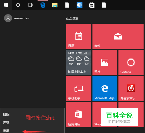Open the 邮件 mail tile
Screen dimensions: 145x133
click(x=118, y=36)
